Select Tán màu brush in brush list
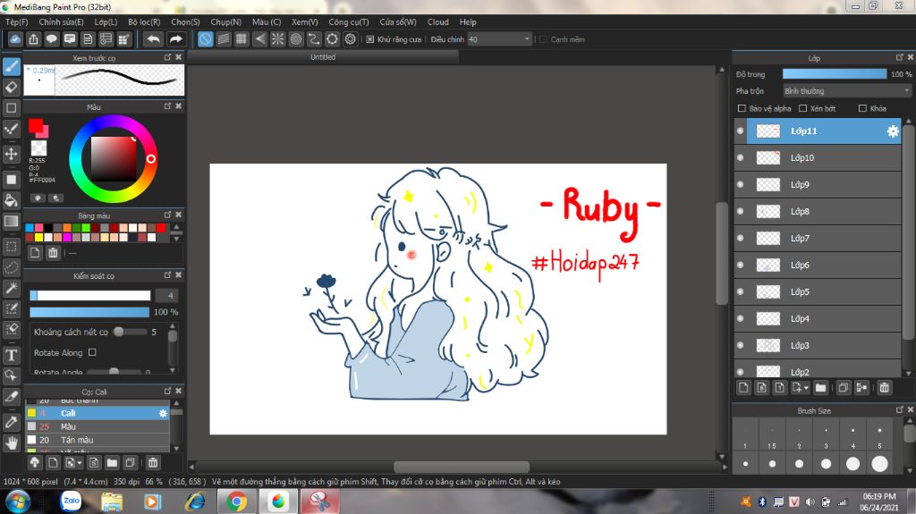 tap(98, 440)
